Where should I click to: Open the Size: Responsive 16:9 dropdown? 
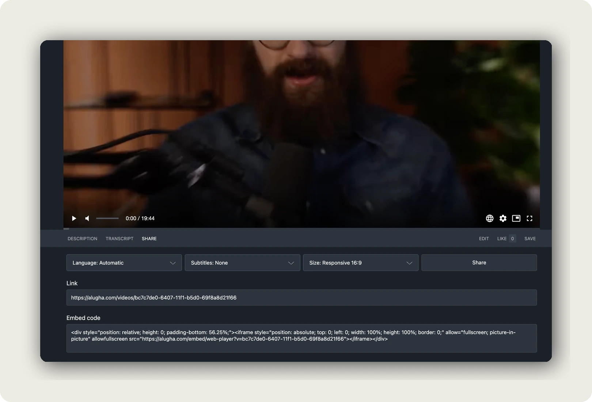click(361, 263)
